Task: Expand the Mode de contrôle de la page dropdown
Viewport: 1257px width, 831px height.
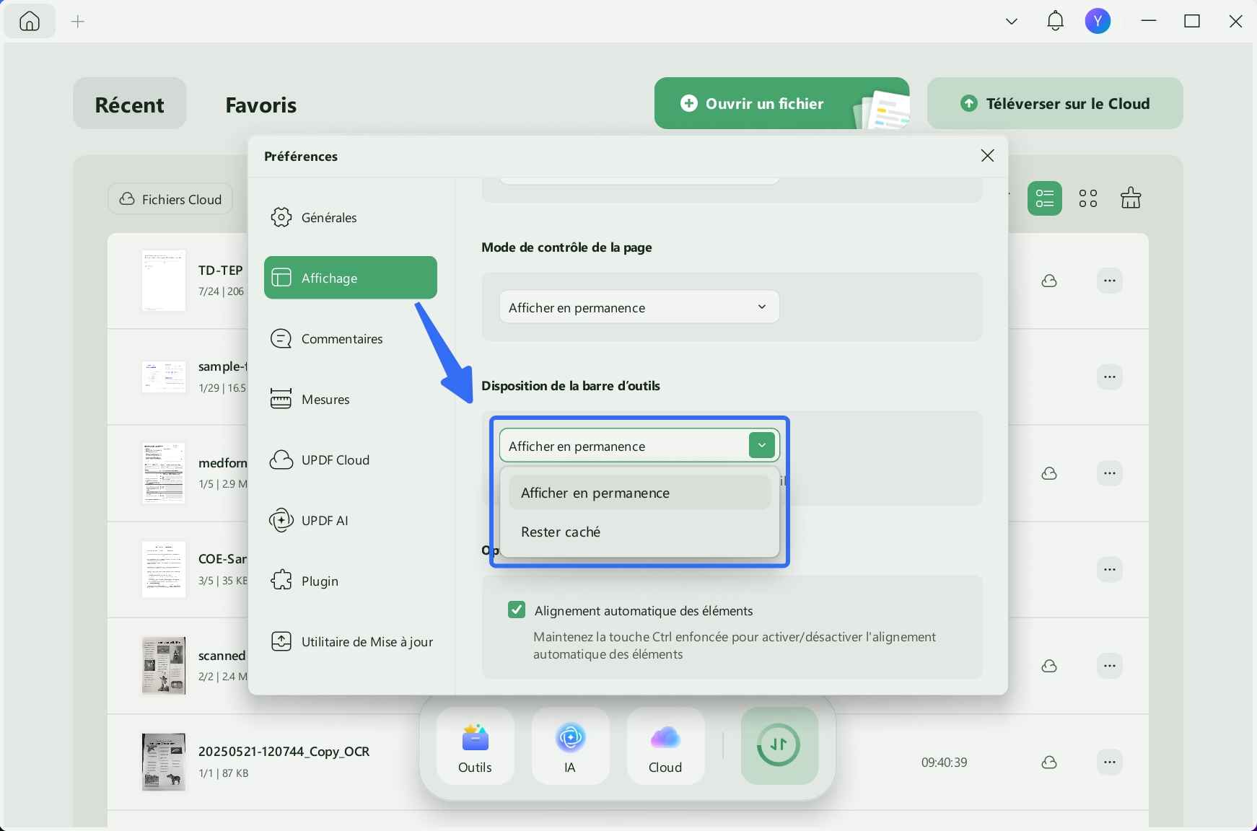Action: point(639,307)
